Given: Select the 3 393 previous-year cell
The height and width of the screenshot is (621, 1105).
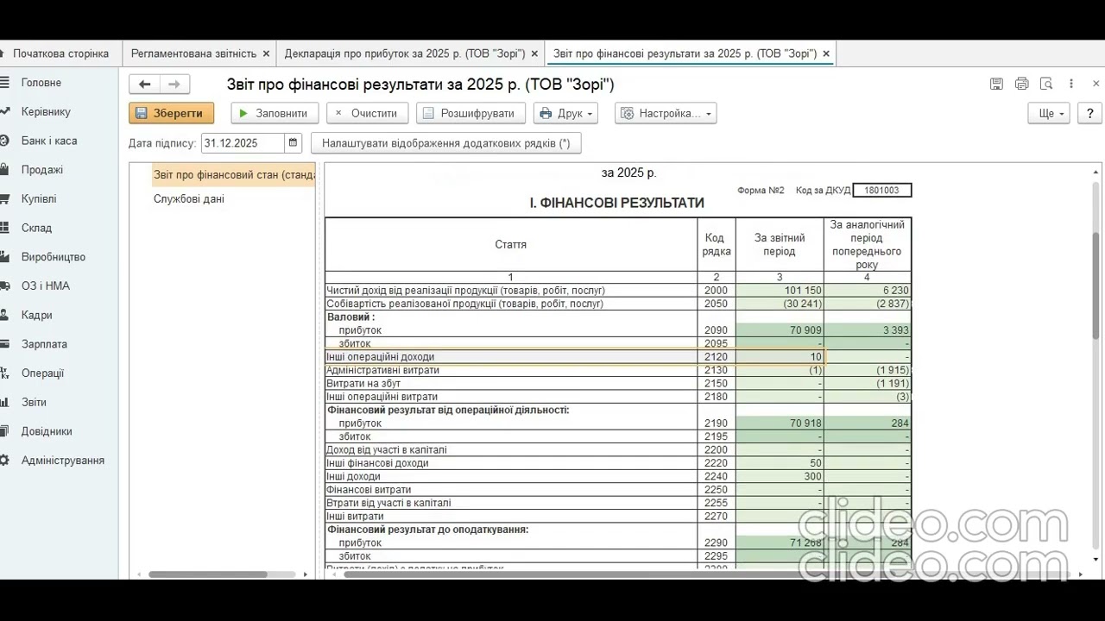Looking at the screenshot, I should (x=868, y=330).
